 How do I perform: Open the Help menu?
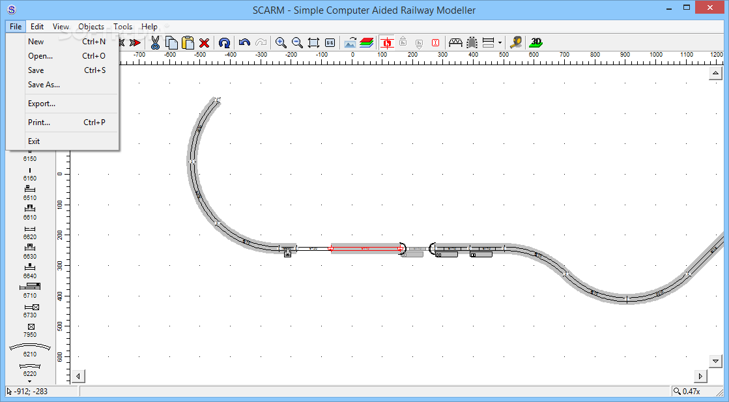(149, 27)
